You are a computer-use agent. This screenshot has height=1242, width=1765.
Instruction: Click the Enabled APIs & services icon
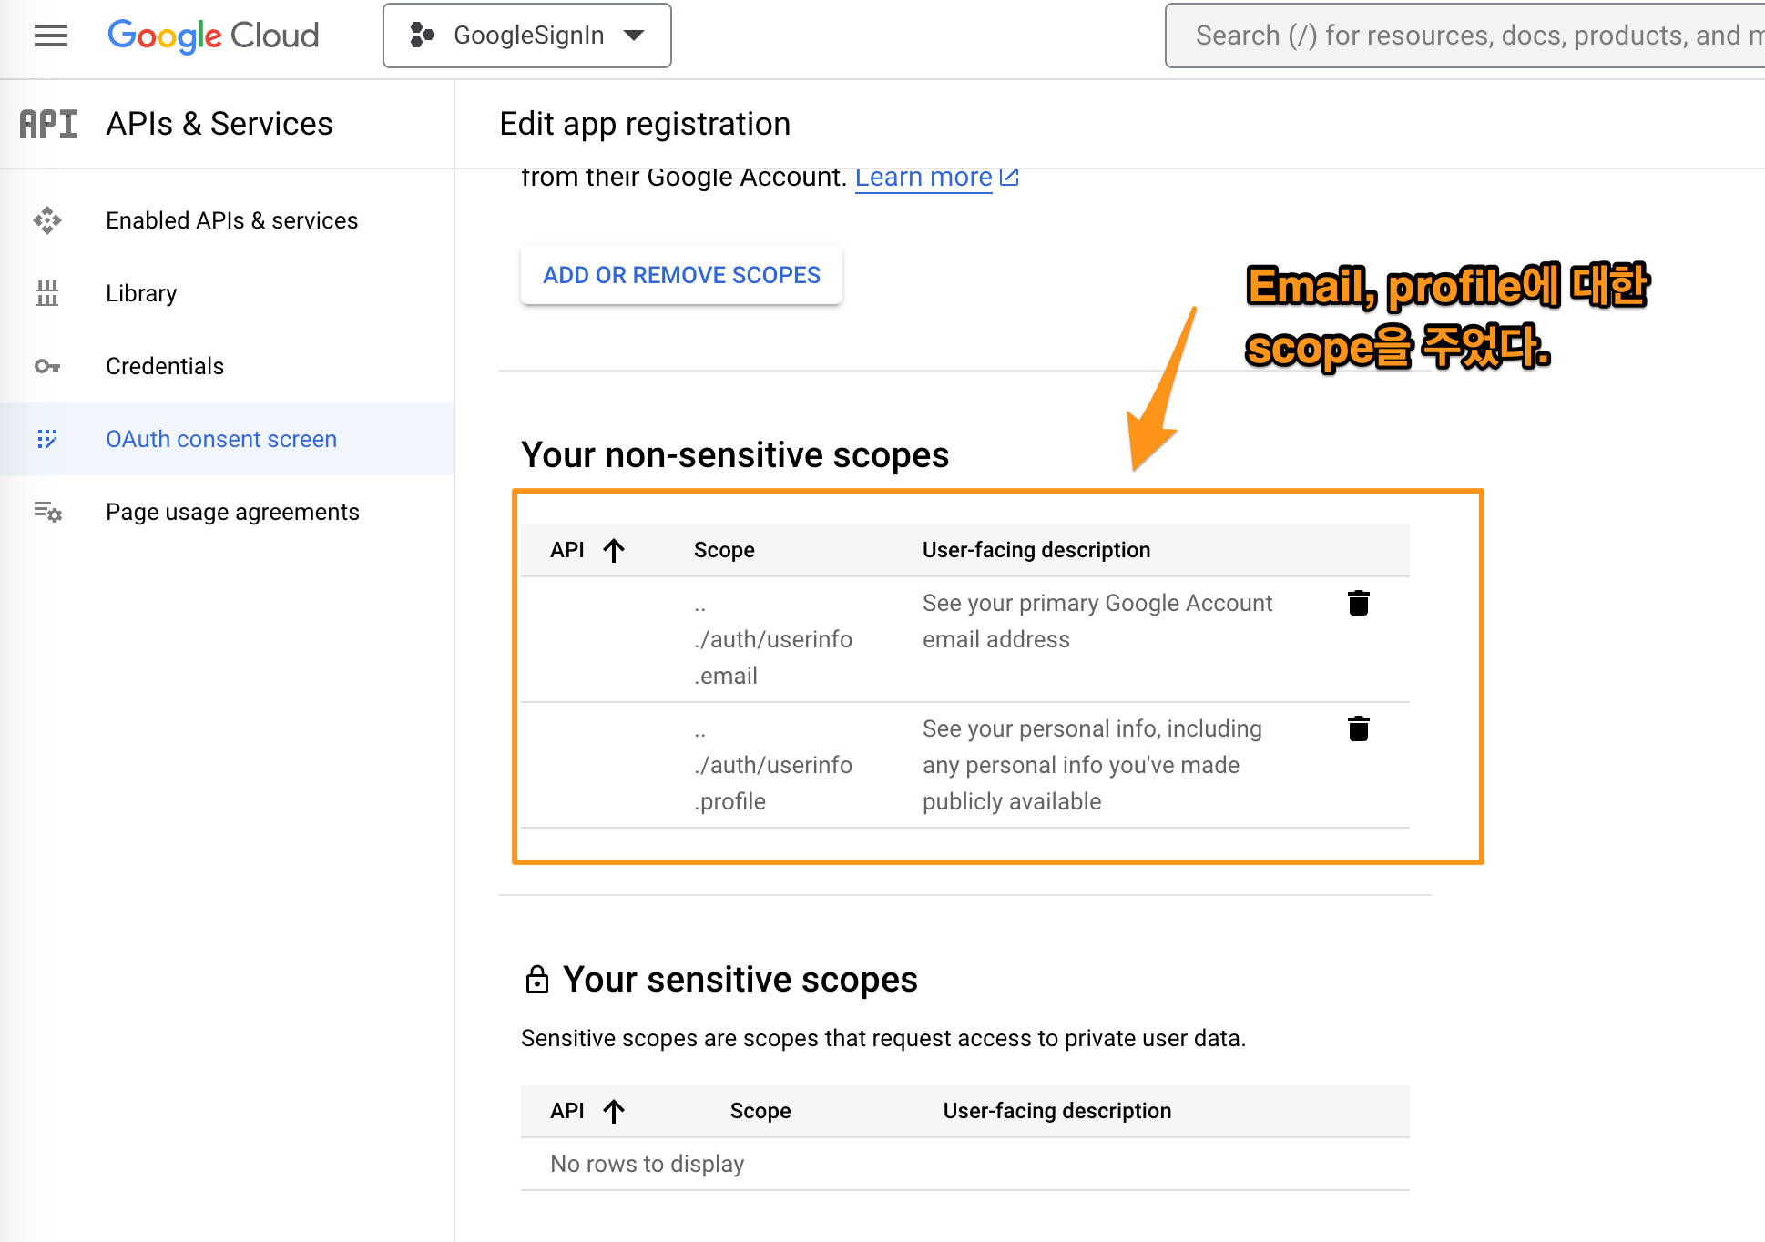(x=47, y=220)
